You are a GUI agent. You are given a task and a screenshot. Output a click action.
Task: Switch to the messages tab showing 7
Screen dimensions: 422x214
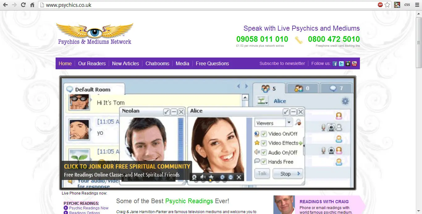pos(336,88)
